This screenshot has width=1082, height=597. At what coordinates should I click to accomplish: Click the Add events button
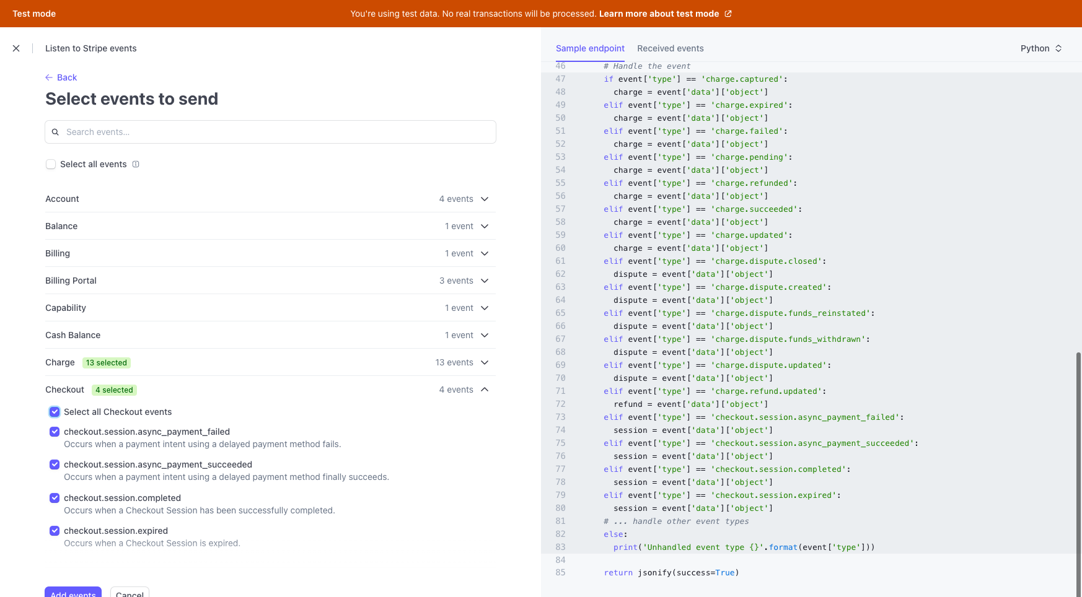73,591
